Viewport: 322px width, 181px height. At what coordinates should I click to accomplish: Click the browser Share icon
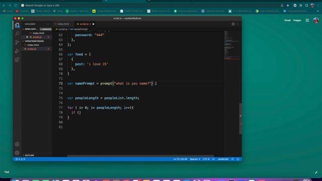[282, 6]
